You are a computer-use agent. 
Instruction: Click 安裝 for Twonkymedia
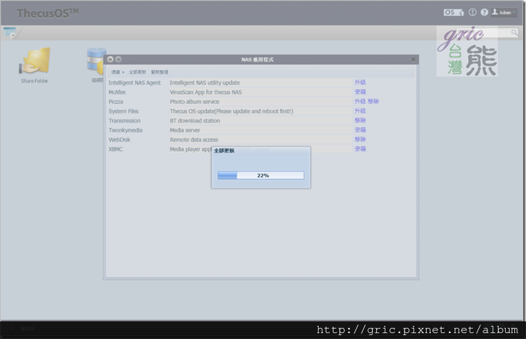pos(360,130)
